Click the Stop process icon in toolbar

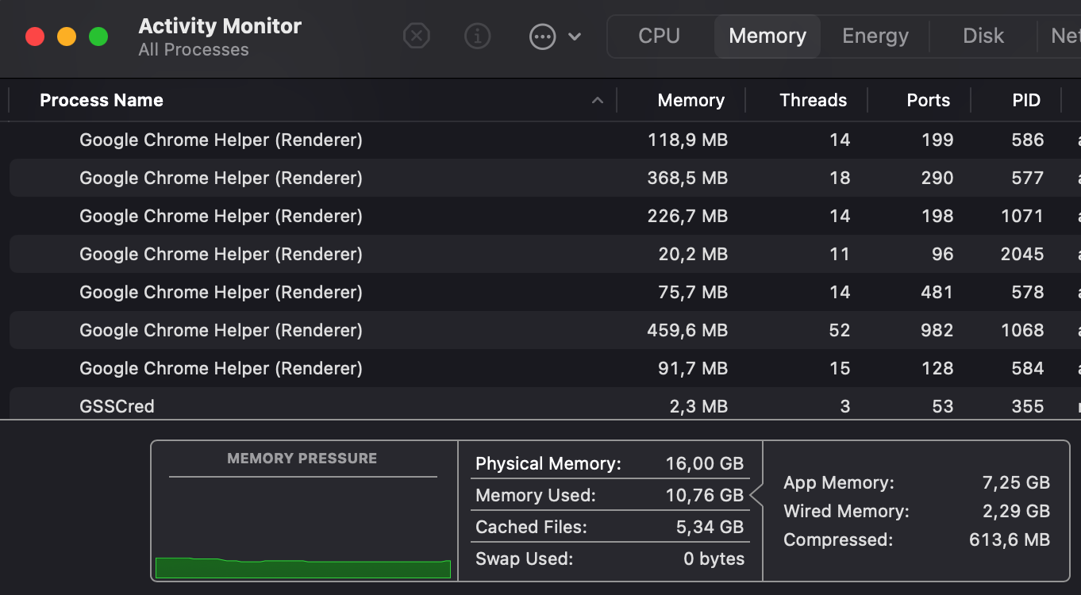(x=417, y=36)
